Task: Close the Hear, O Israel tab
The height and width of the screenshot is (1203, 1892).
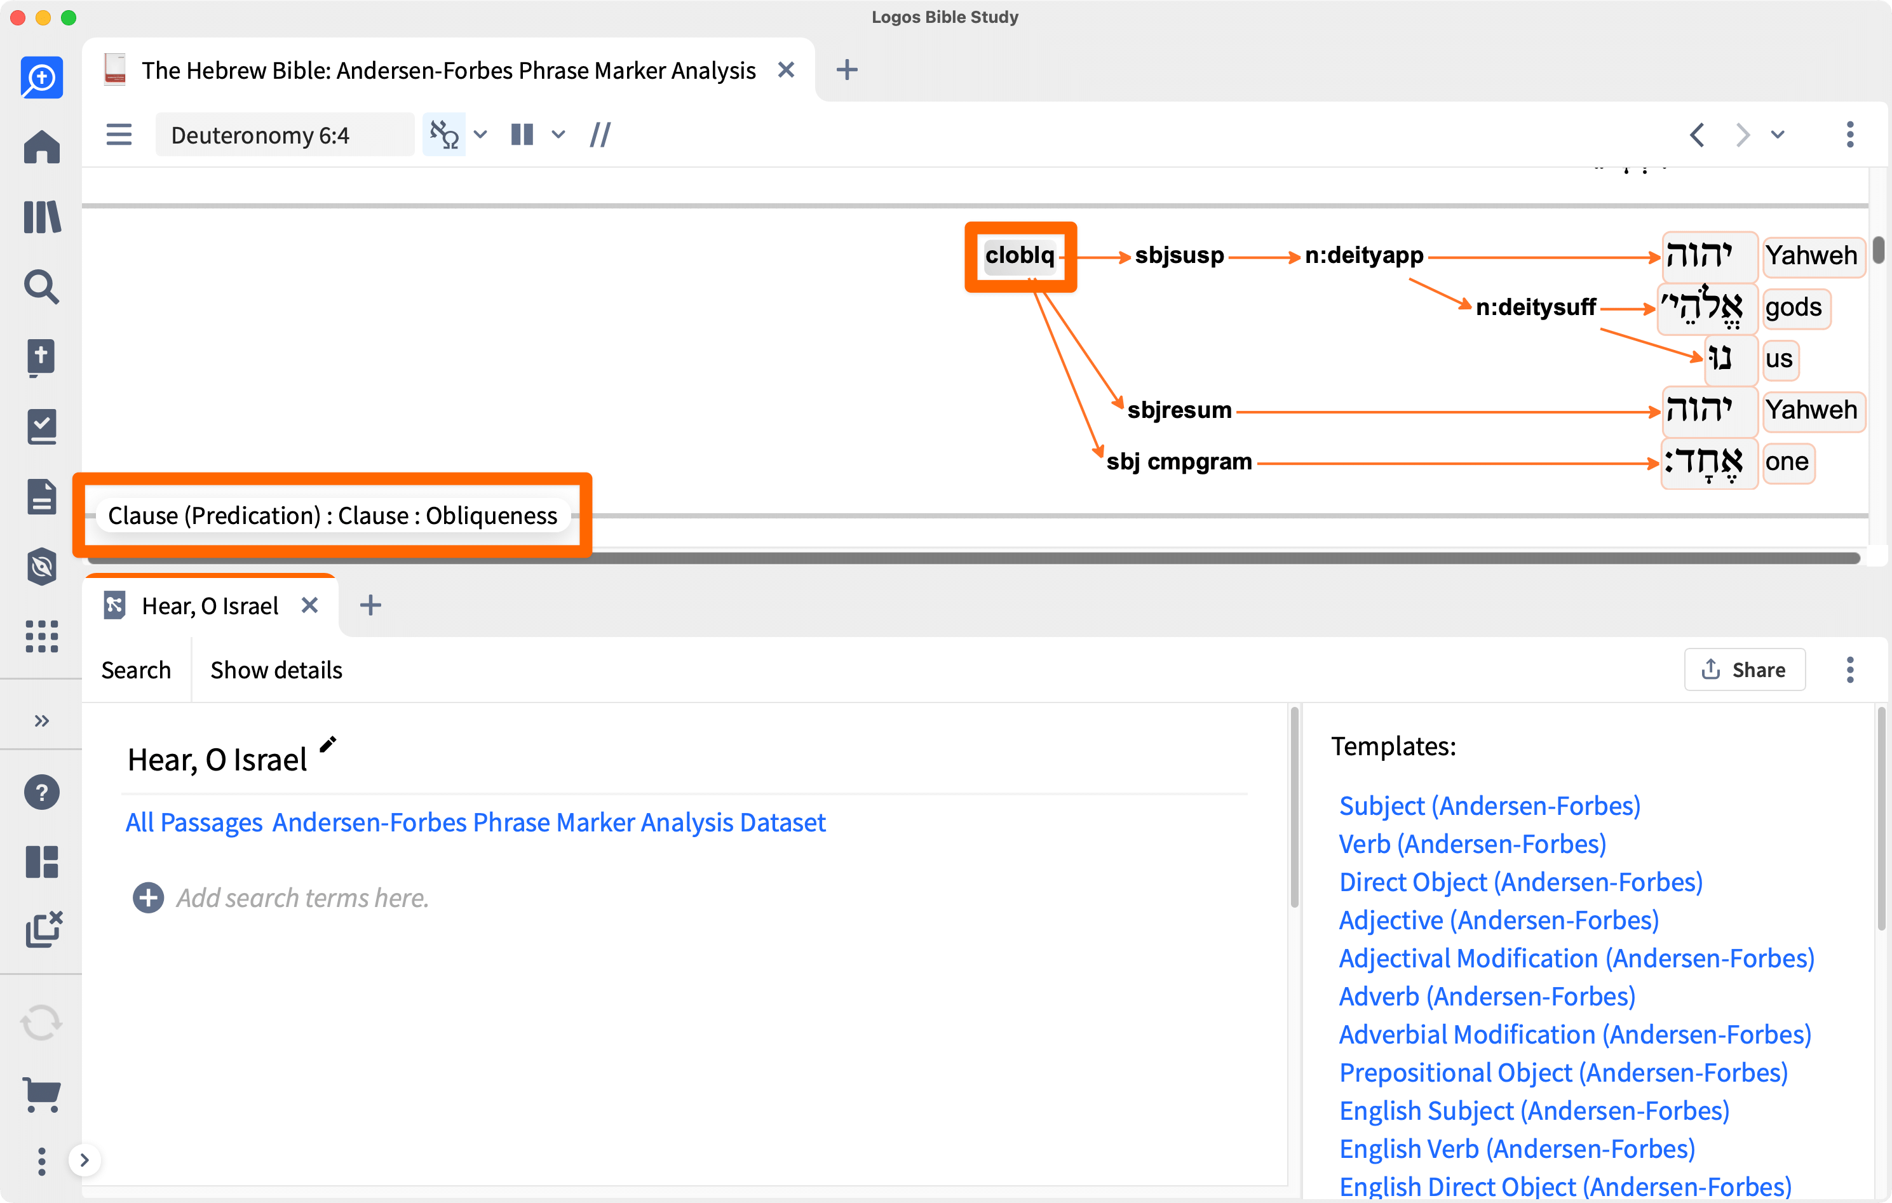Action: (x=309, y=605)
